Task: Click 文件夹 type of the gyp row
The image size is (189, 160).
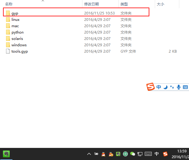Action: (x=126, y=13)
